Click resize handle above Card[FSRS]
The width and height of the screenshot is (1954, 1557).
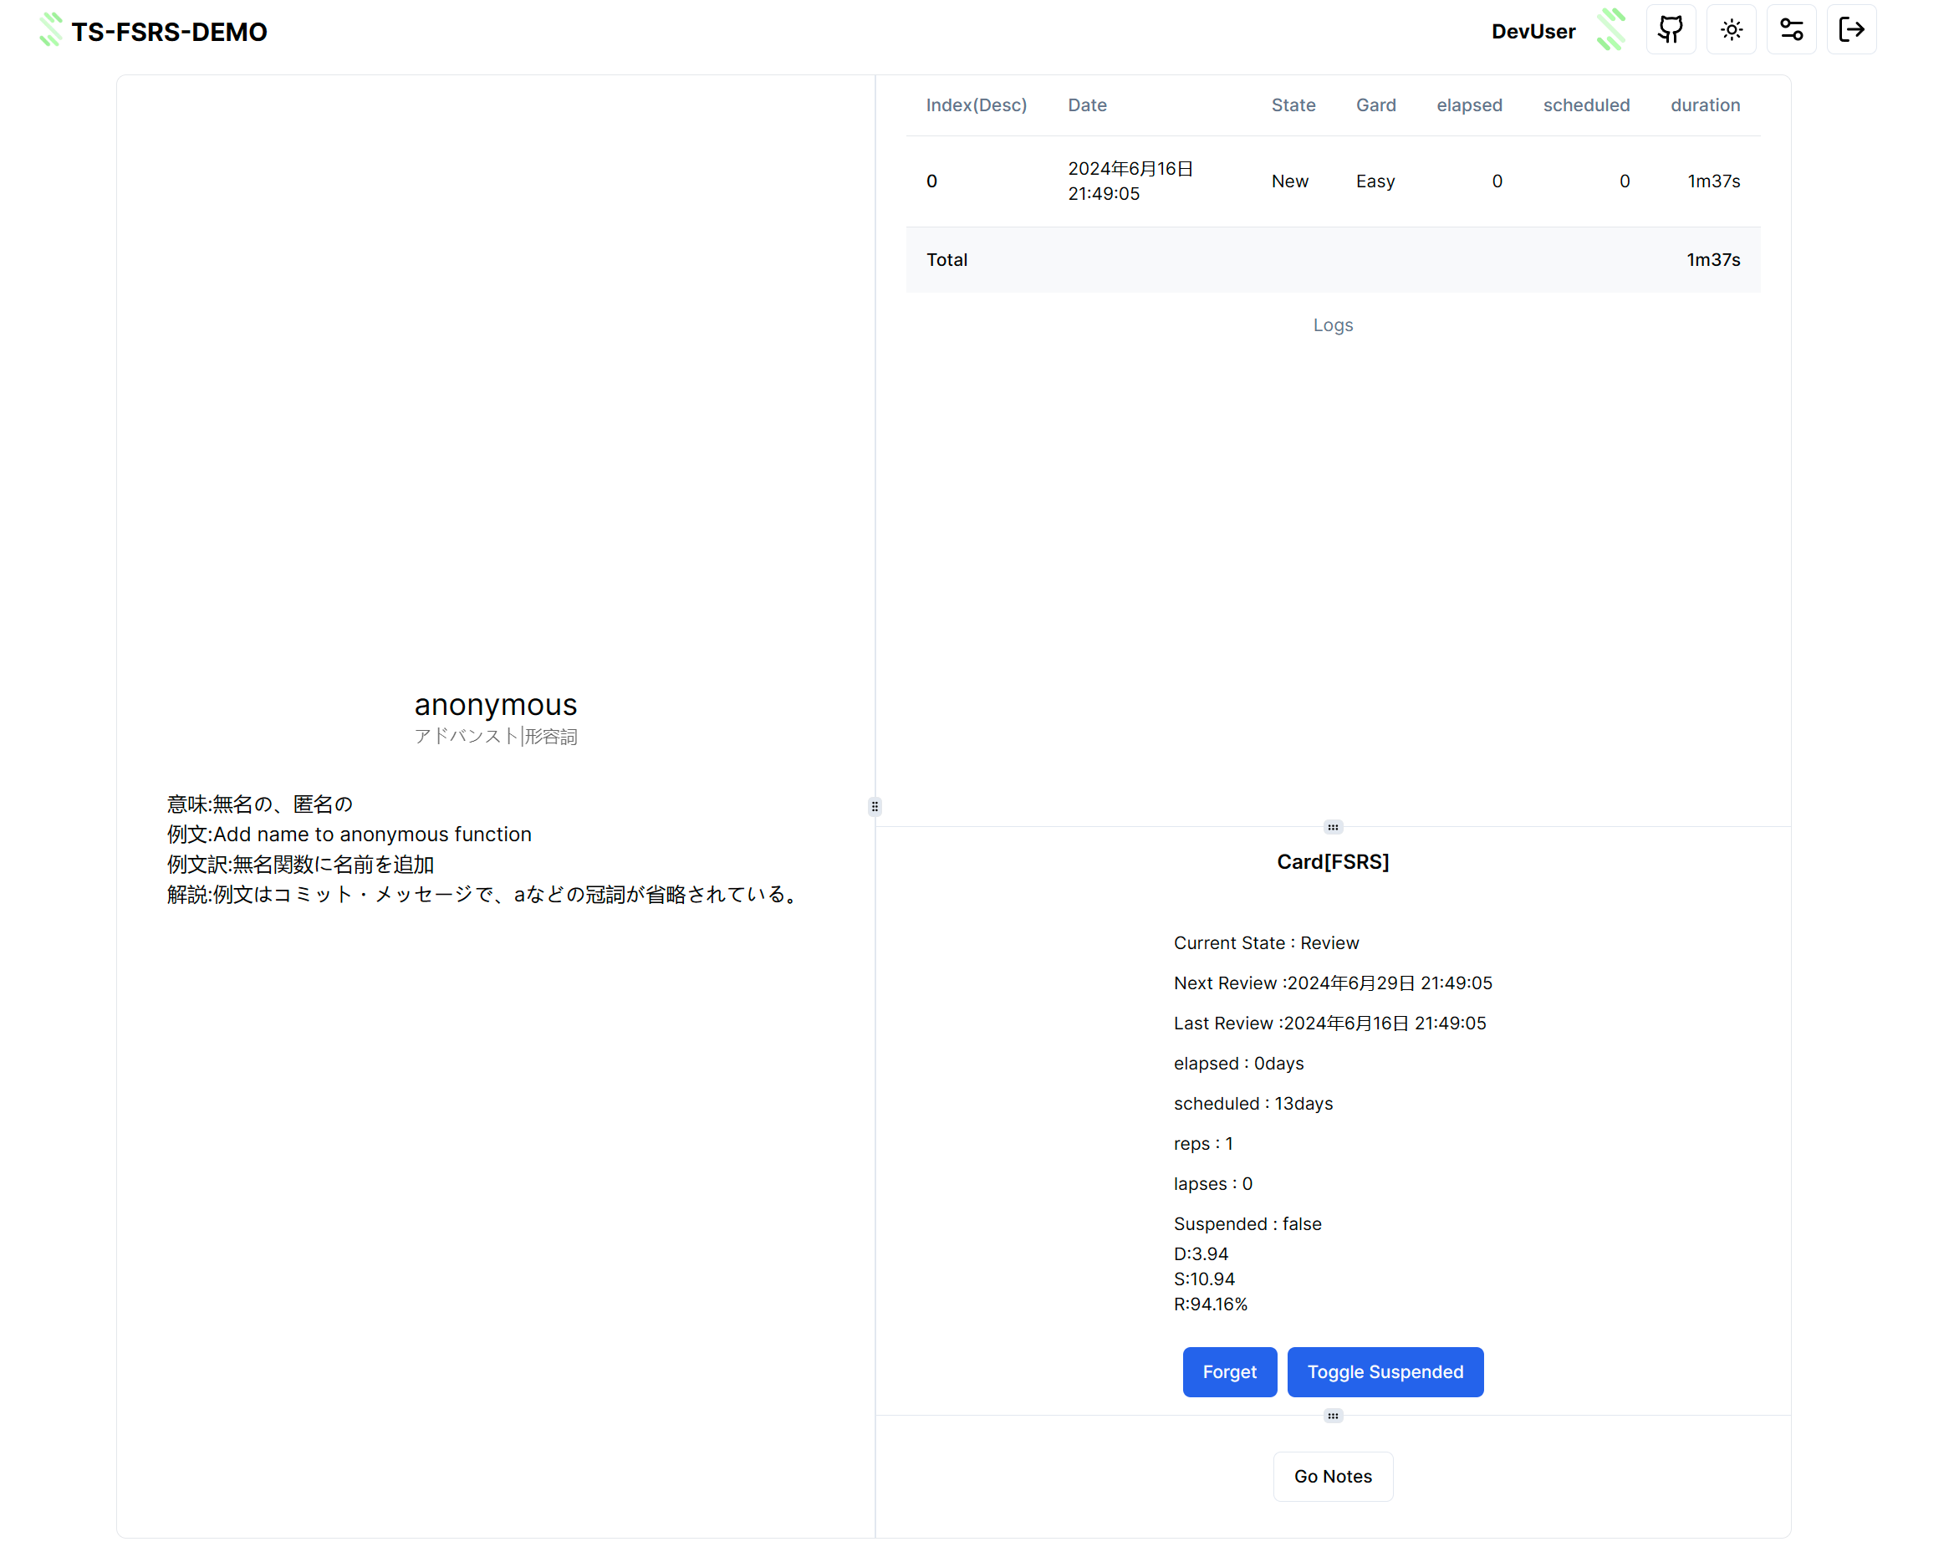(1332, 826)
